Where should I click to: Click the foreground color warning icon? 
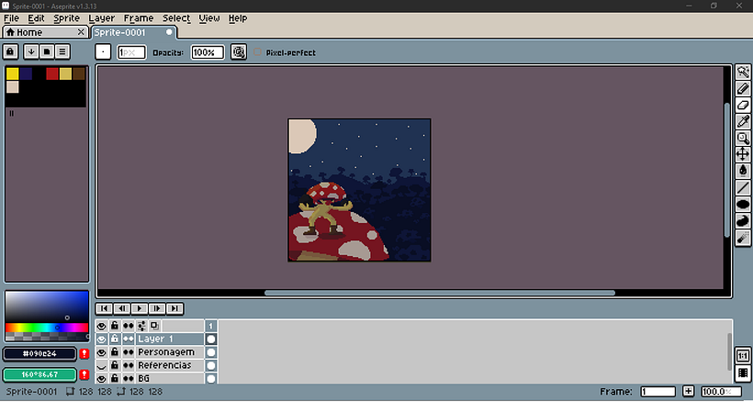84,354
